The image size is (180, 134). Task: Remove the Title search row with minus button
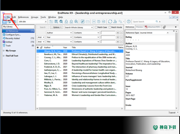pyautogui.click(x=121, y=42)
